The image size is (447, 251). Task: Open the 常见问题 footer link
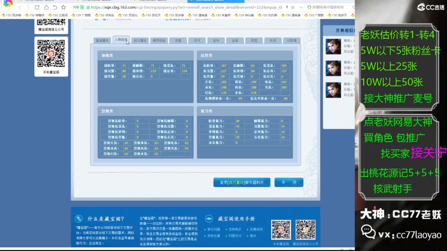click(213, 230)
